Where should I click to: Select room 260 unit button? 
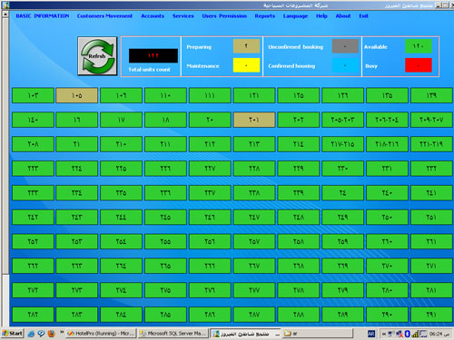click(x=387, y=241)
